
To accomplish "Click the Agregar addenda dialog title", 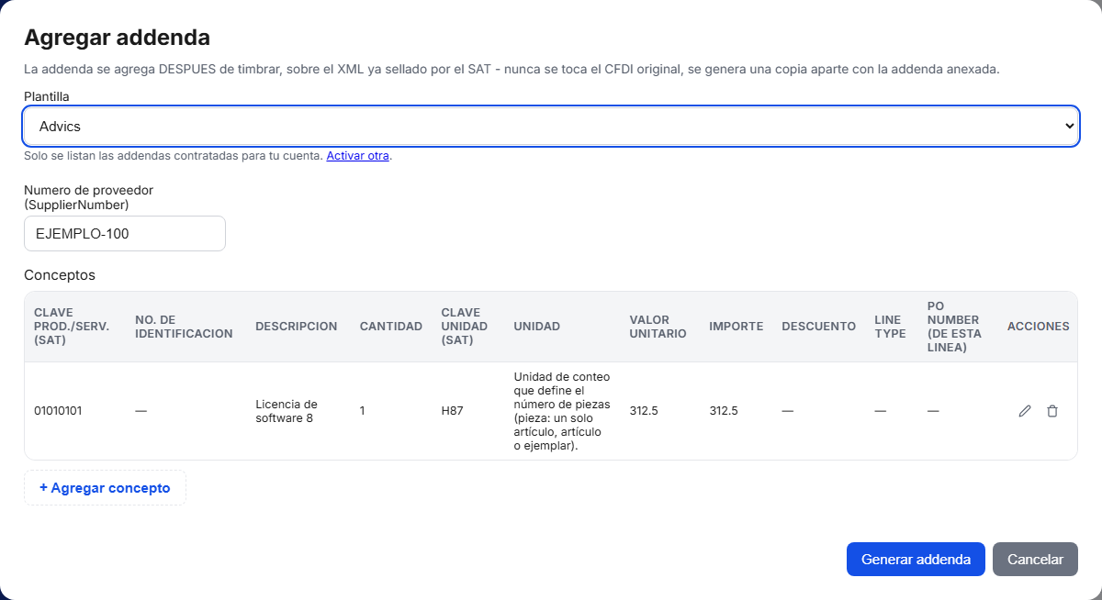I will [x=117, y=38].
